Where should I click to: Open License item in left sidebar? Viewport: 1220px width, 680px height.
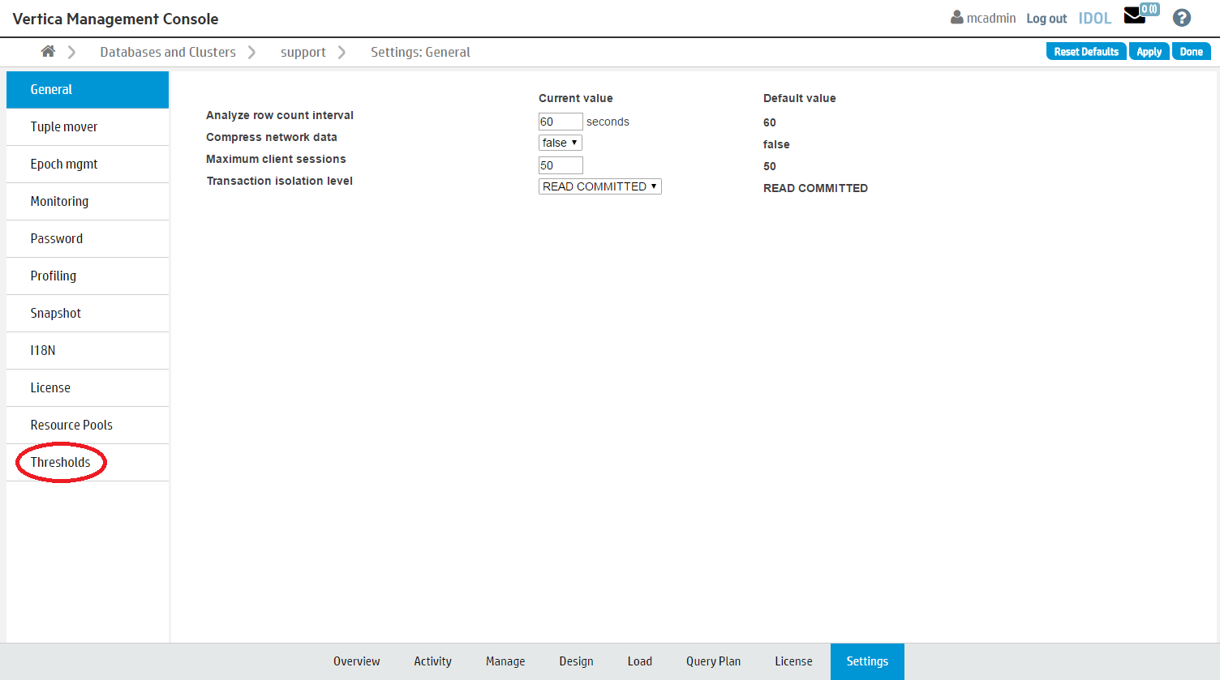(x=88, y=387)
